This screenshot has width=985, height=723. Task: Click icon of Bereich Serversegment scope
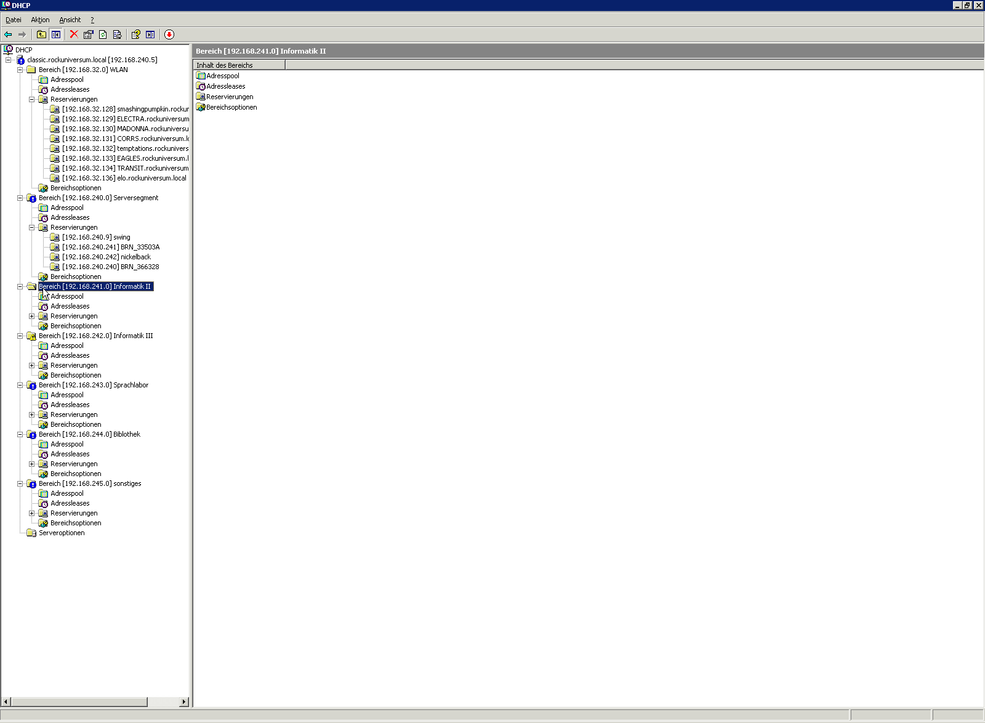31,198
